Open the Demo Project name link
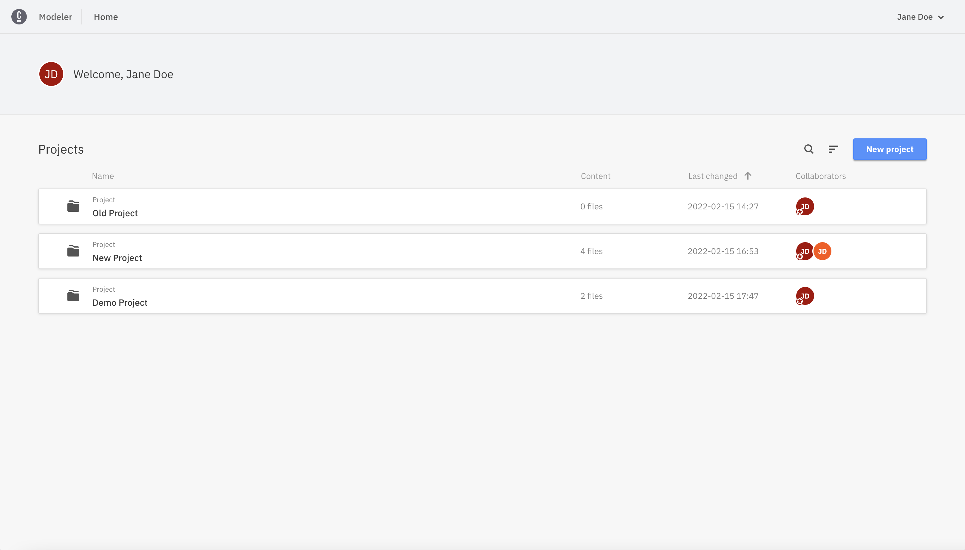The height and width of the screenshot is (550, 965). [x=120, y=302]
